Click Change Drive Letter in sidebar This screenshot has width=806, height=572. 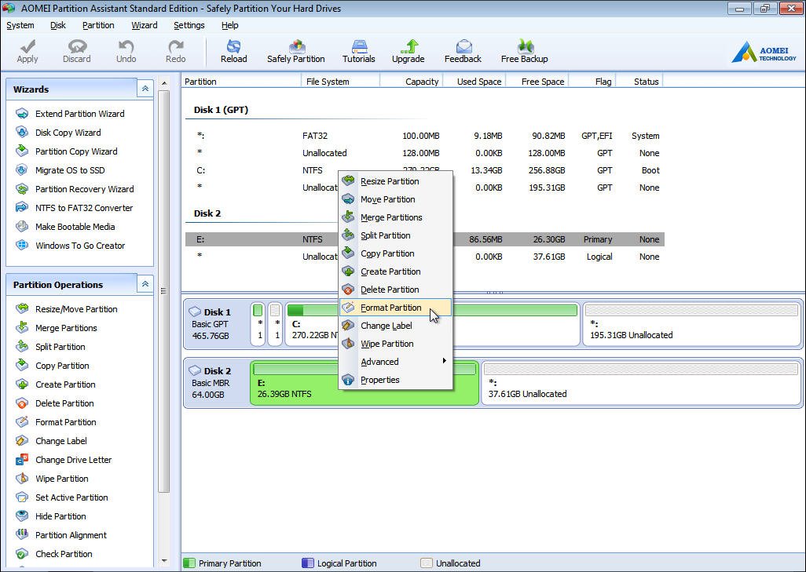[73, 460]
